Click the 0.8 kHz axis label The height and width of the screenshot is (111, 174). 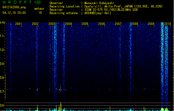[x=2, y=78]
